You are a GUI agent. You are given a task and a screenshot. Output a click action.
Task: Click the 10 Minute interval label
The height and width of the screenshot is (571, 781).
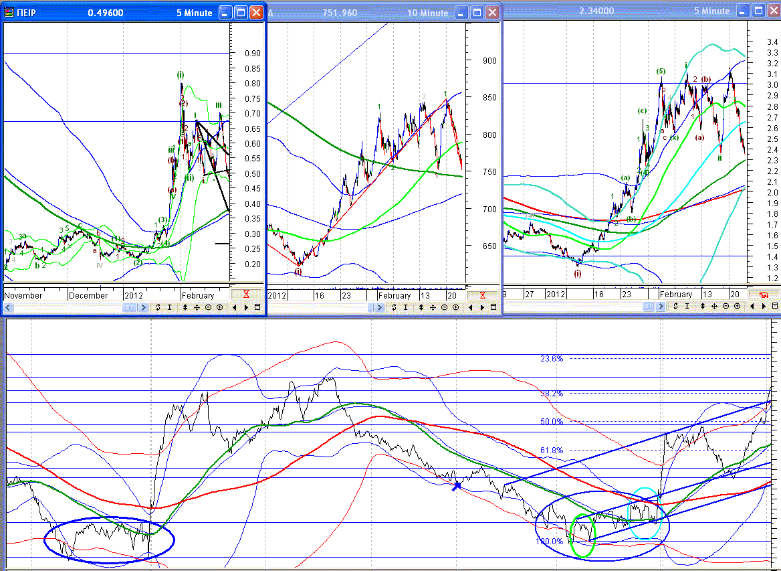(428, 13)
